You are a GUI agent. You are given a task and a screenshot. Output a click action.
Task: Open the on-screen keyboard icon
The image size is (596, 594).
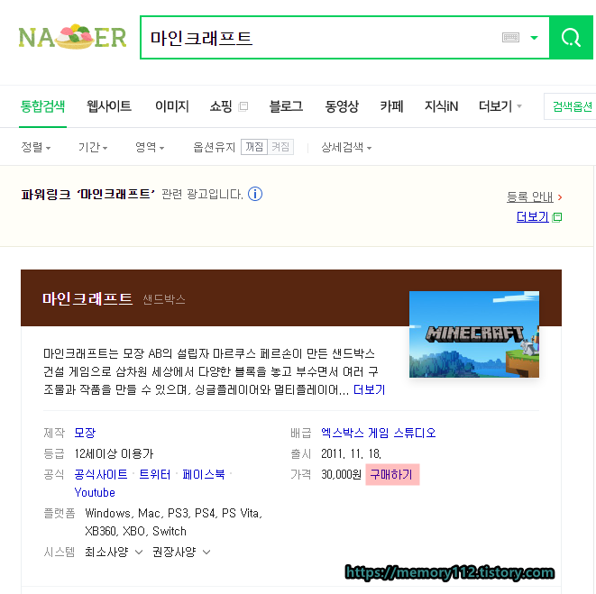pyautogui.click(x=510, y=37)
